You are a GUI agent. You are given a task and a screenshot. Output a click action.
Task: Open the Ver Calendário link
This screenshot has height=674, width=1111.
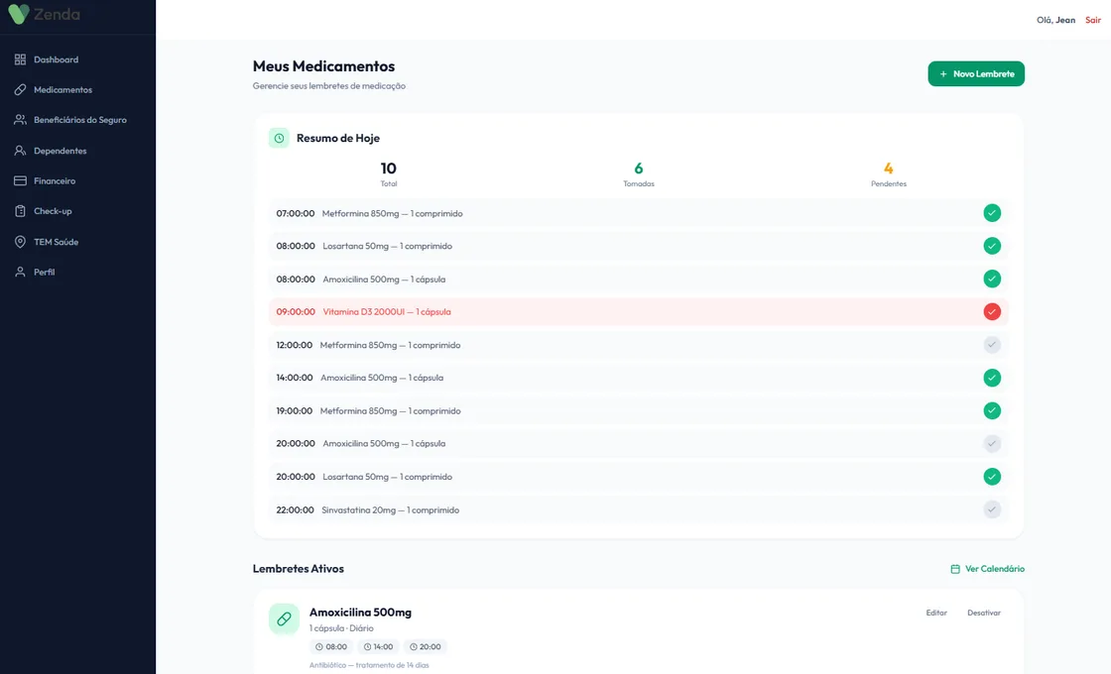[987, 569]
